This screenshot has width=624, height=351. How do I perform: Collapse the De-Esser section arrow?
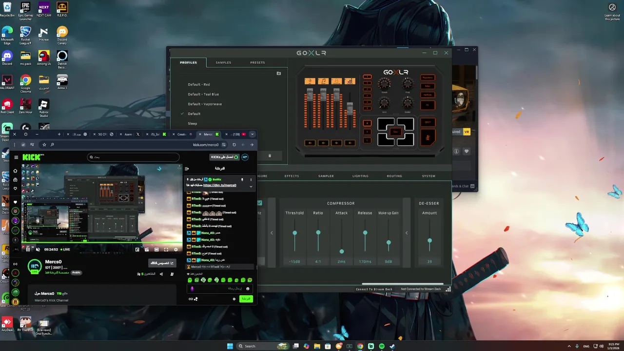click(407, 233)
